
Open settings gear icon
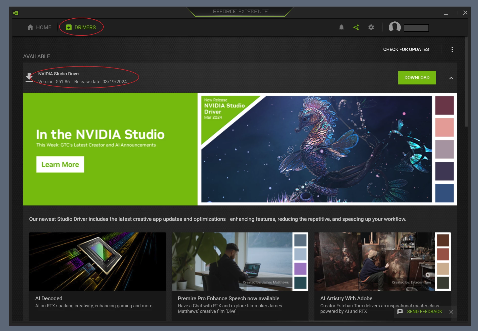(x=371, y=27)
